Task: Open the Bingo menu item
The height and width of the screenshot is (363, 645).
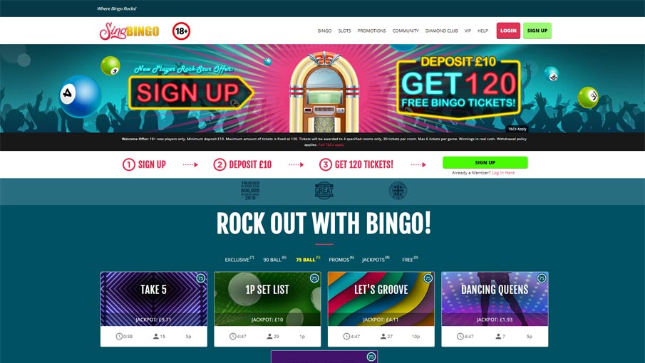Action: point(324,31)
